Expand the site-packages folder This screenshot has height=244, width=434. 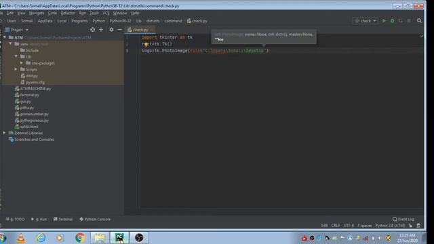click(x=22, y=63)
